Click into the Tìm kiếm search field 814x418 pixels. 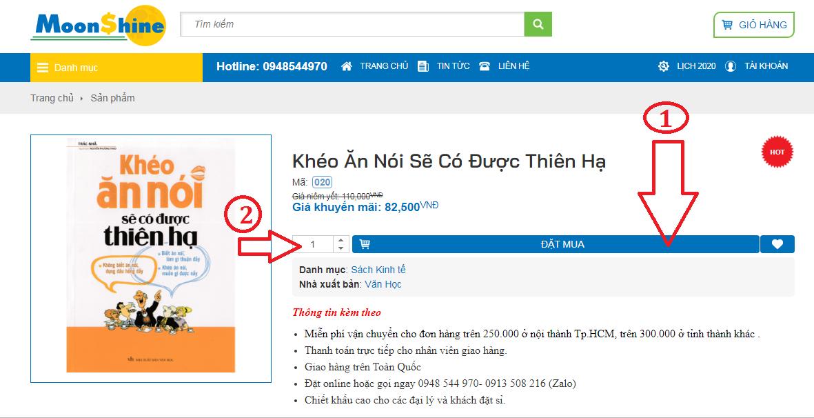coord(352,24)
